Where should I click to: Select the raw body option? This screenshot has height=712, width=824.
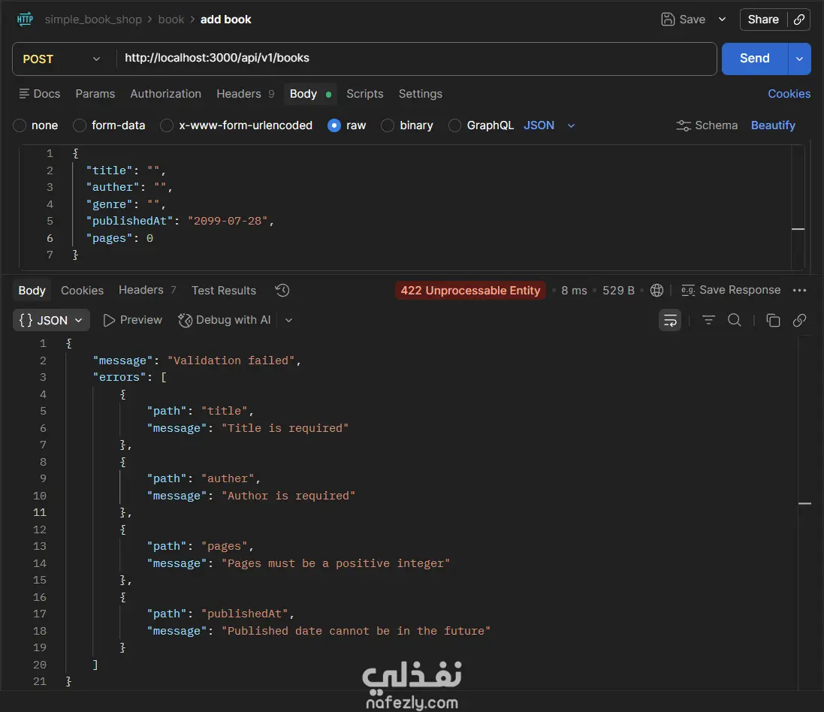334,125
